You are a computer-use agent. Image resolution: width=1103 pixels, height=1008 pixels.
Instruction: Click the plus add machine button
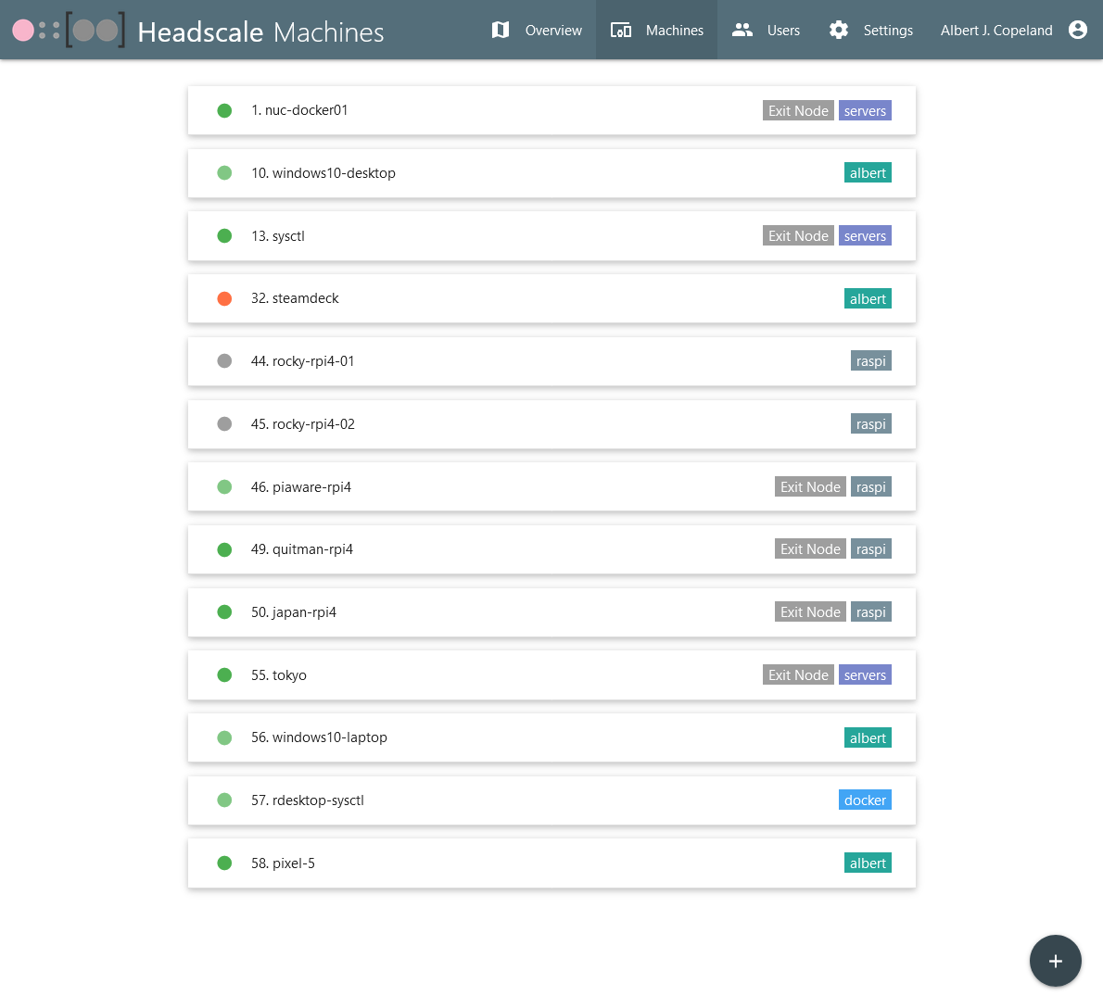1055,961
